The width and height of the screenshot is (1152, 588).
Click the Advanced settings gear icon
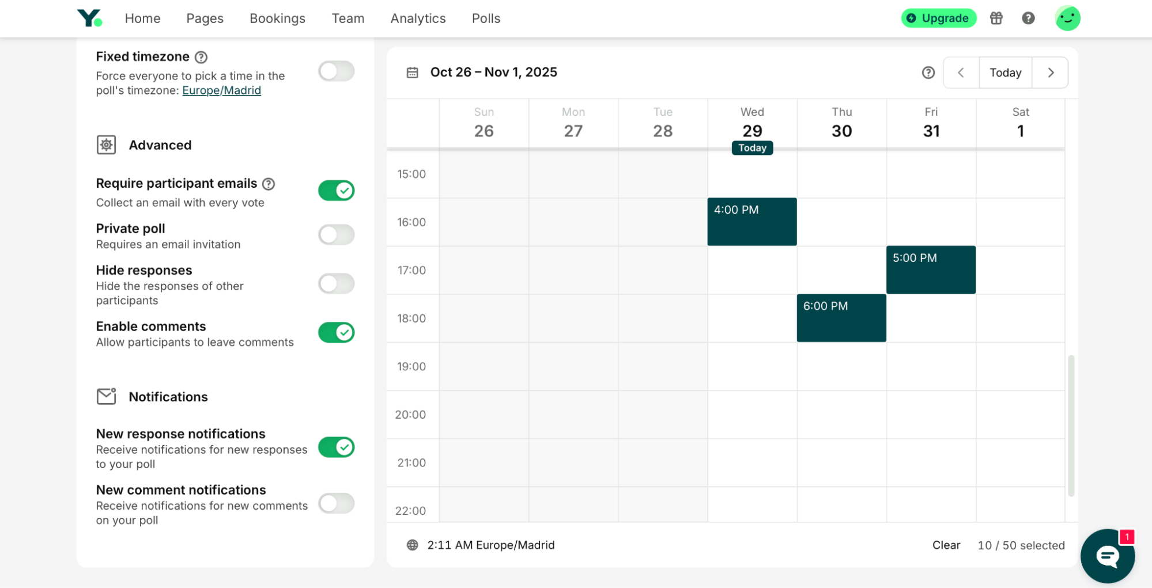click(106, 145)
